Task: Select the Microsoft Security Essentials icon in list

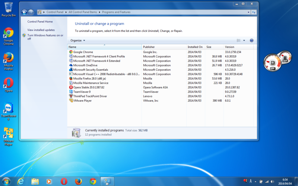Action: pos(71,70)
